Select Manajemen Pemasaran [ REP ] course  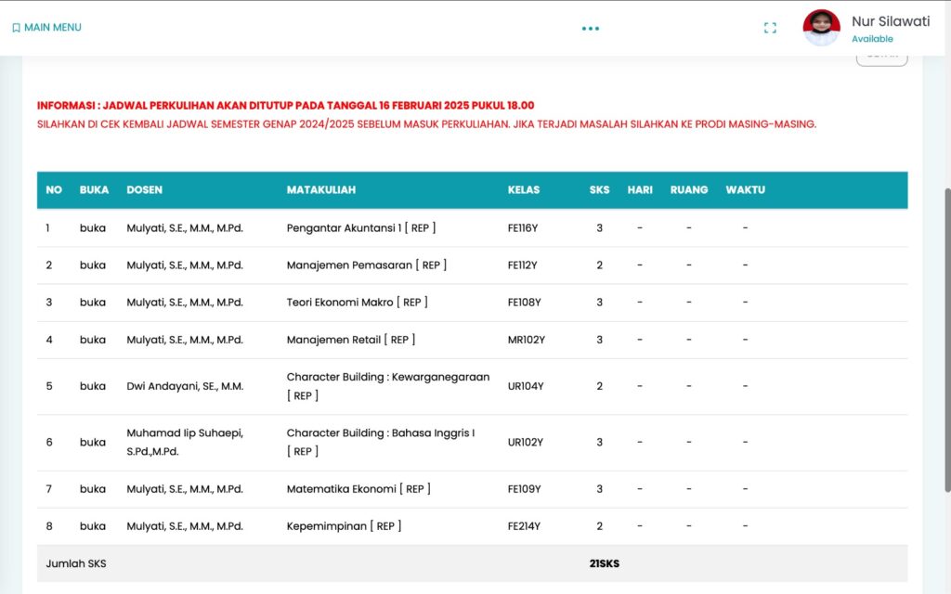[366, 265]
